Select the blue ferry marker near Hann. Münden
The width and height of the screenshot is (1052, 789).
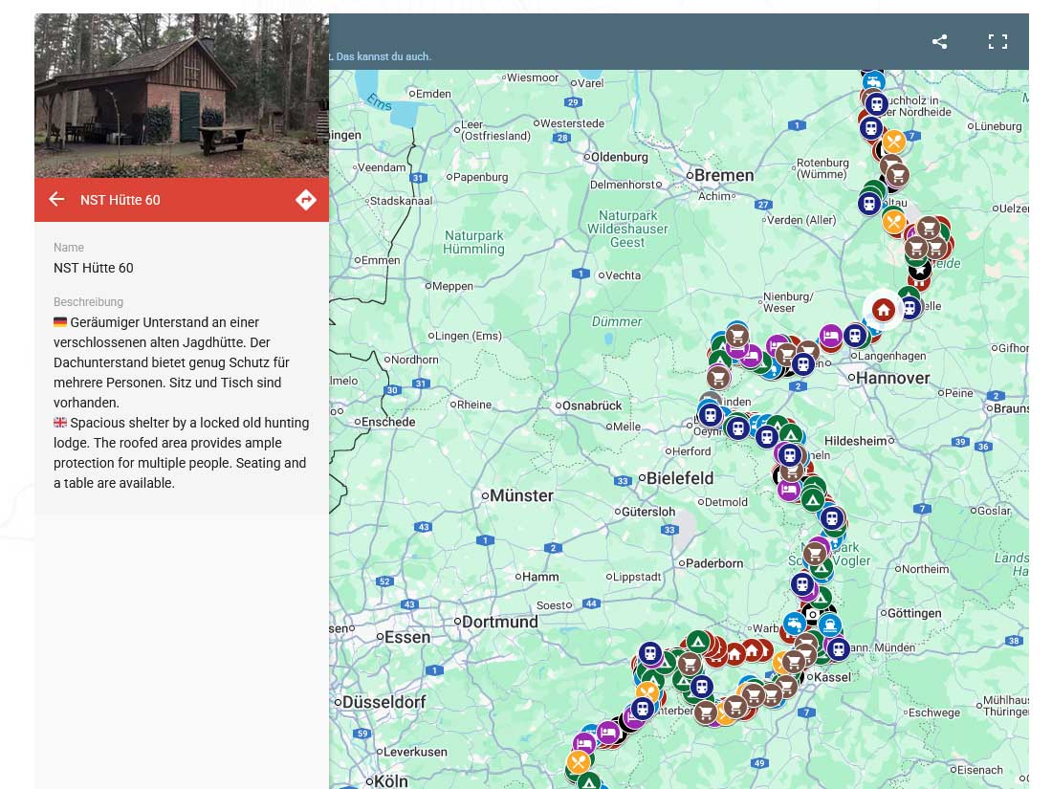[x=829, y=625]
